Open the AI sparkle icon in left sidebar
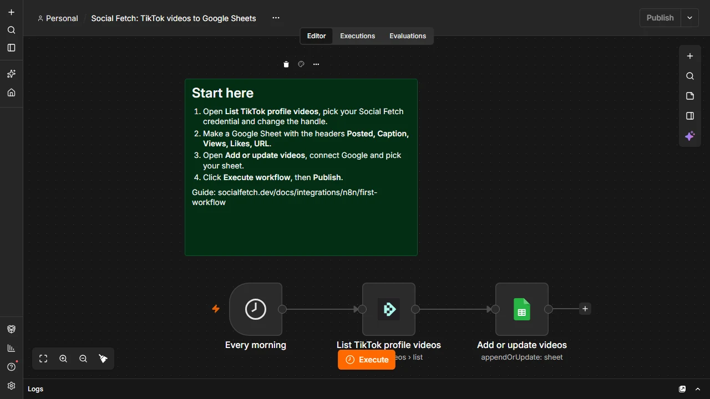The height and width of the screenshot is (399, 710). point(11,74)
